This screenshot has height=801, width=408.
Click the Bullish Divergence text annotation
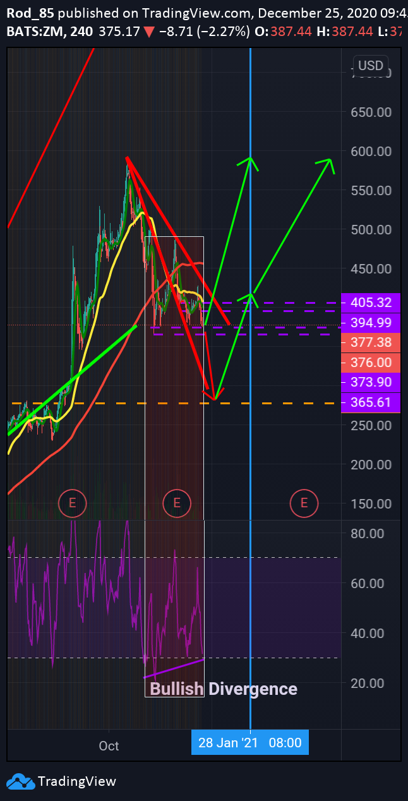click(x=224, y=689)
